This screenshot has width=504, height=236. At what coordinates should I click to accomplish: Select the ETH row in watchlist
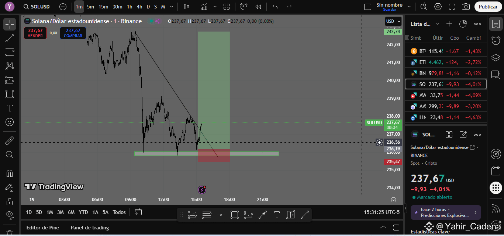click(x=446, y=62)
